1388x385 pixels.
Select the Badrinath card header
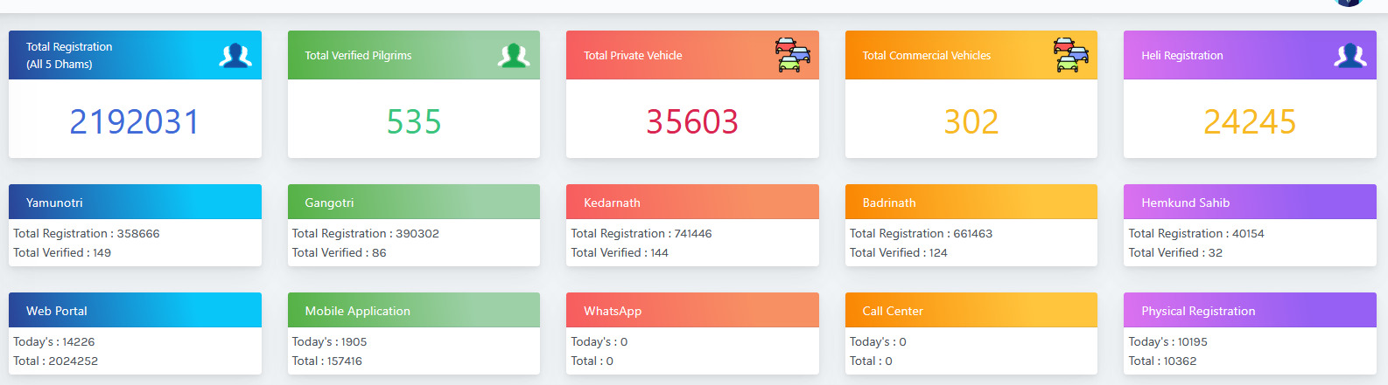[x=971, y=203]
